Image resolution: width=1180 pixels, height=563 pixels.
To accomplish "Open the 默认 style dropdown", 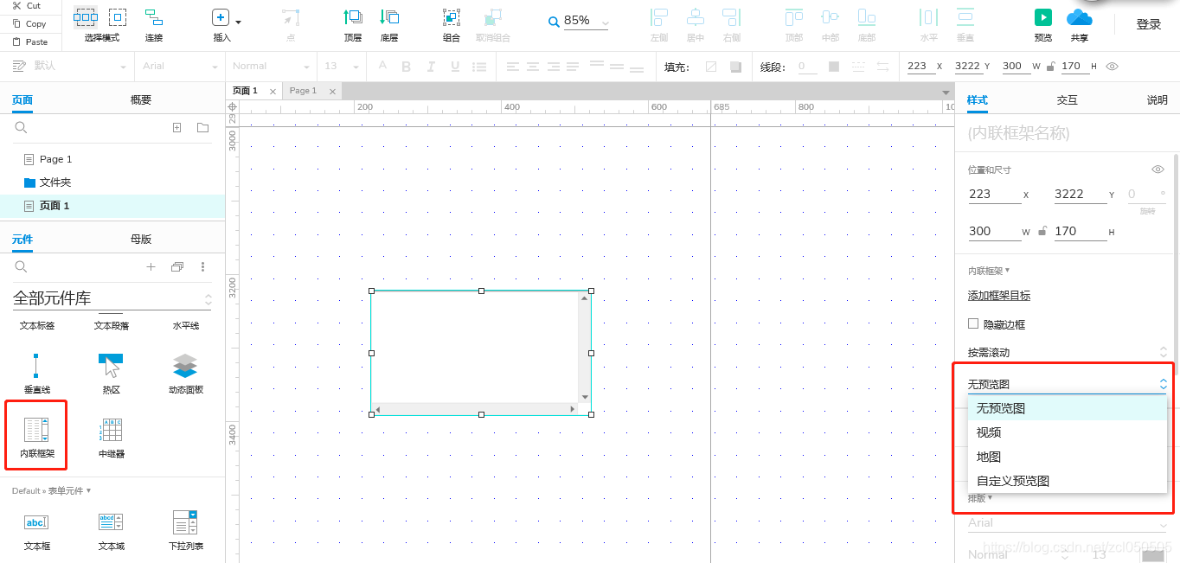I will click(70, 66).
